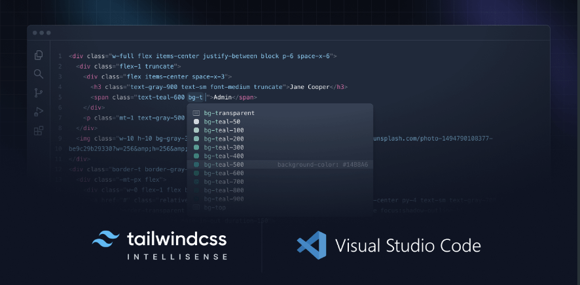Click the Admin text on line 5
The width and height of the screenshot is (580, 285).
223,97
